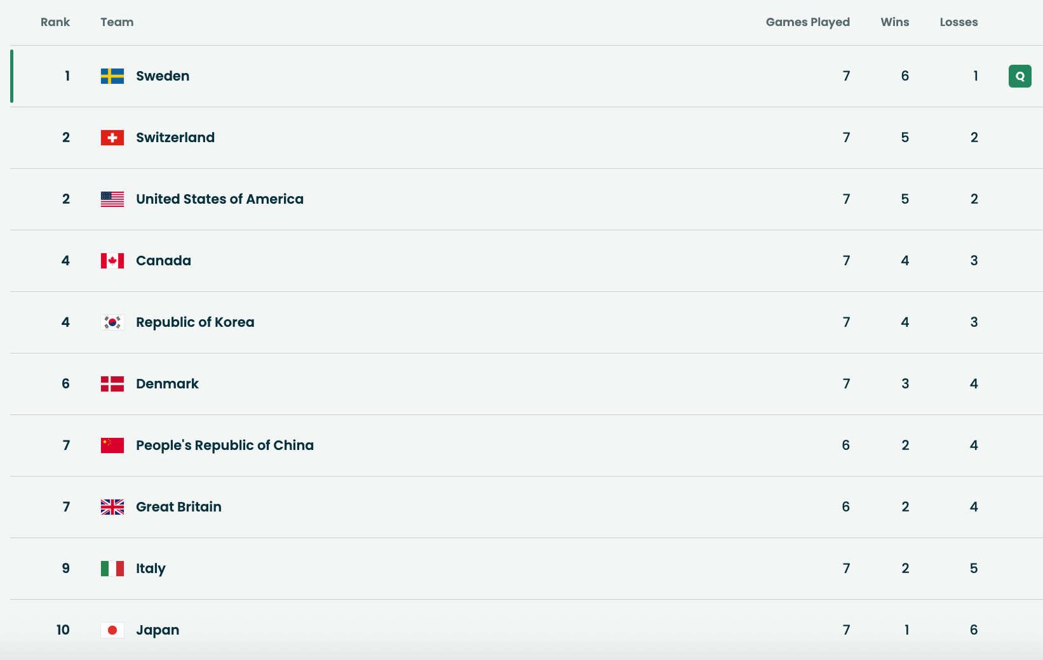Click the Games Played column header
Image resolution: width=1043 pixels, height=660 pixels.
(x=807, y=22)
